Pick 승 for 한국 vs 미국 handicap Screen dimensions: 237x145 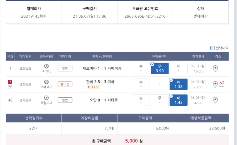141,84
